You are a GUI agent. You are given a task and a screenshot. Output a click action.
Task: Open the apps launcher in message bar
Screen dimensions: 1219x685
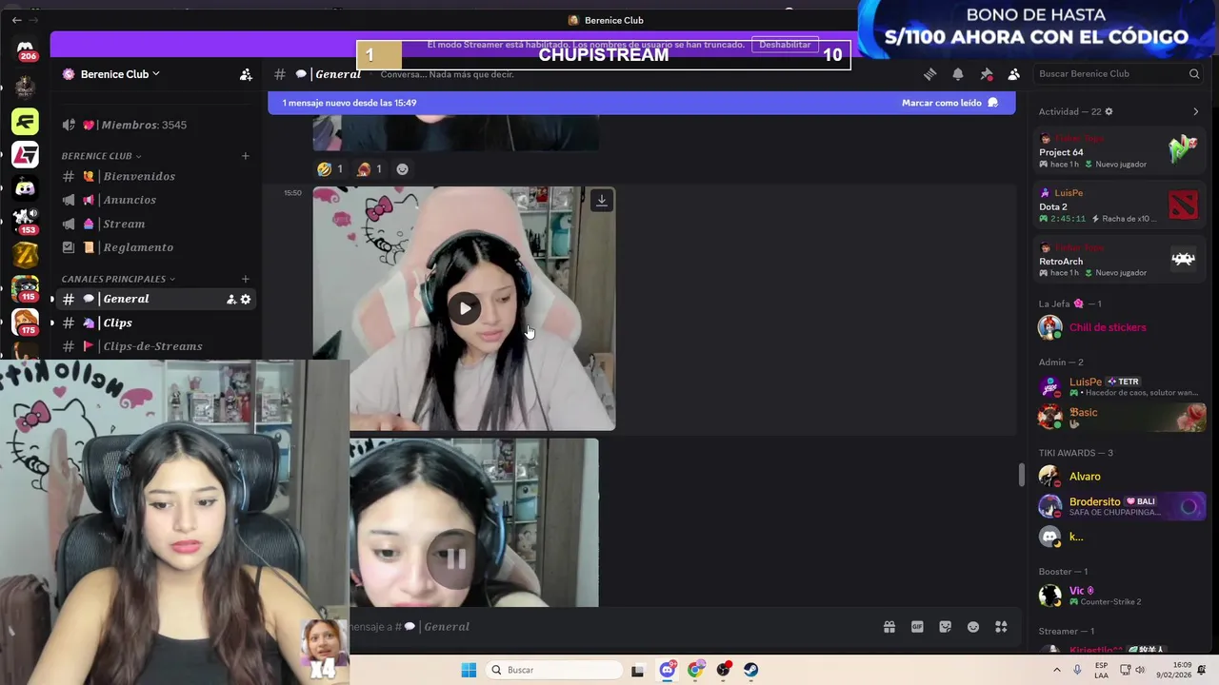pos(1001,627)
